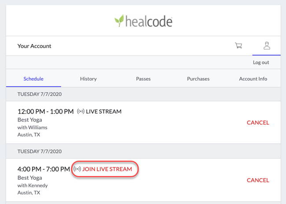
Task: Cancel the 4:00 PM Kennedy class
Action: pos(257,180)
